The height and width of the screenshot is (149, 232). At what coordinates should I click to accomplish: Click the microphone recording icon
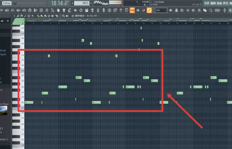104,10
